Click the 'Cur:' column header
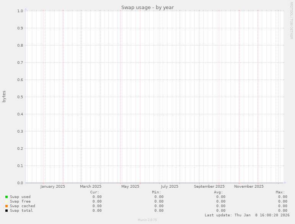The width and height of the screenshot is (295, 224). tap(95, 192)
